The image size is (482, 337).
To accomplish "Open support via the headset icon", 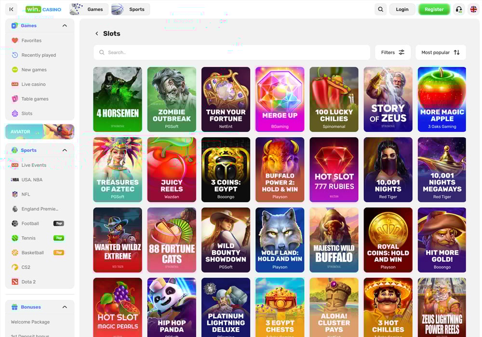I will click(x=459, y=9).
